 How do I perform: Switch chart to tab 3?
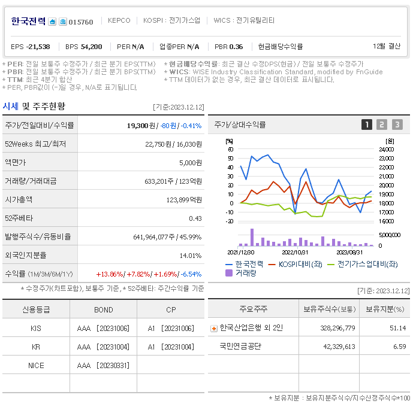click(397, 124)
